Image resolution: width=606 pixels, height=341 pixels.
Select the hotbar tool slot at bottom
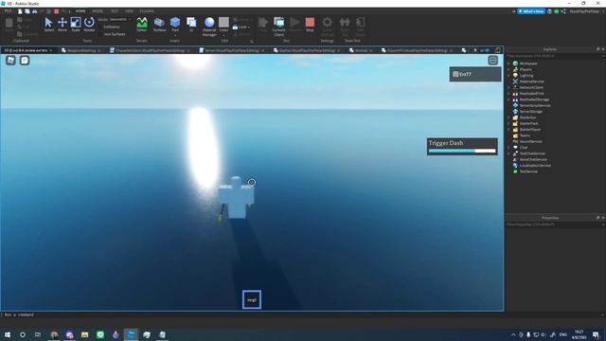coord(252,299)
